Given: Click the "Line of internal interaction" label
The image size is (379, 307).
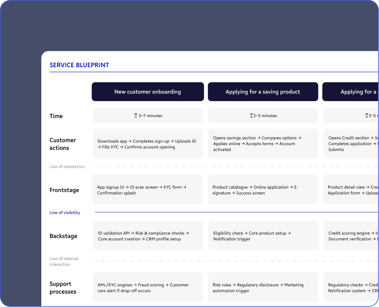Looking at the screenshot, I should (x=65, y=261).
